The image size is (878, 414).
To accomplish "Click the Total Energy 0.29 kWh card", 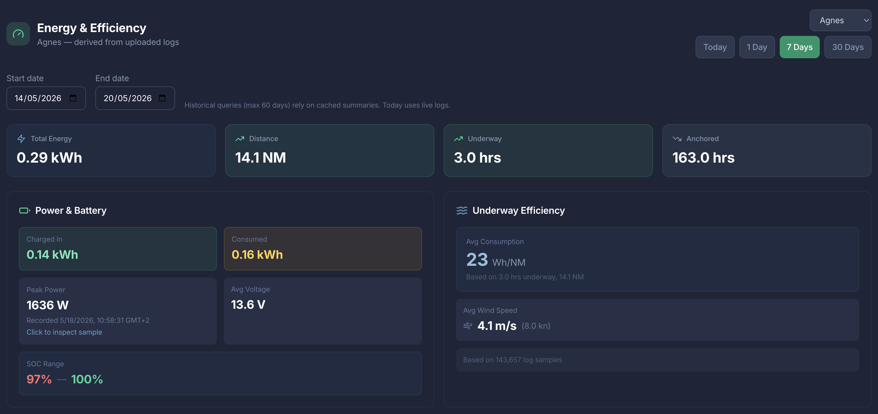I will 111,150.
